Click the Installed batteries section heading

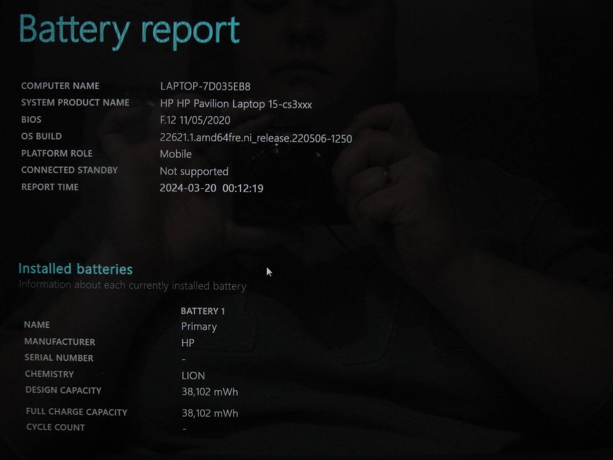tap(75, 269)
